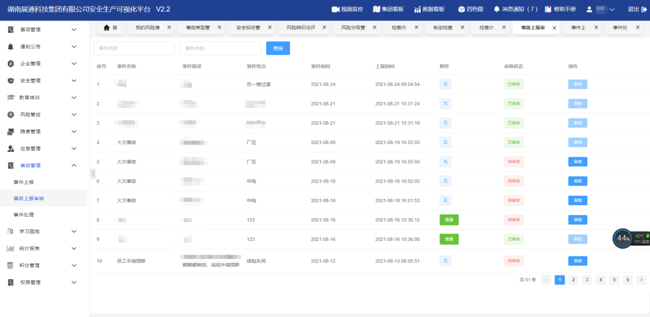Screen dimensions: 650x317
Task: Collapse the sidebar with the arrow handle
Action: 93,174
